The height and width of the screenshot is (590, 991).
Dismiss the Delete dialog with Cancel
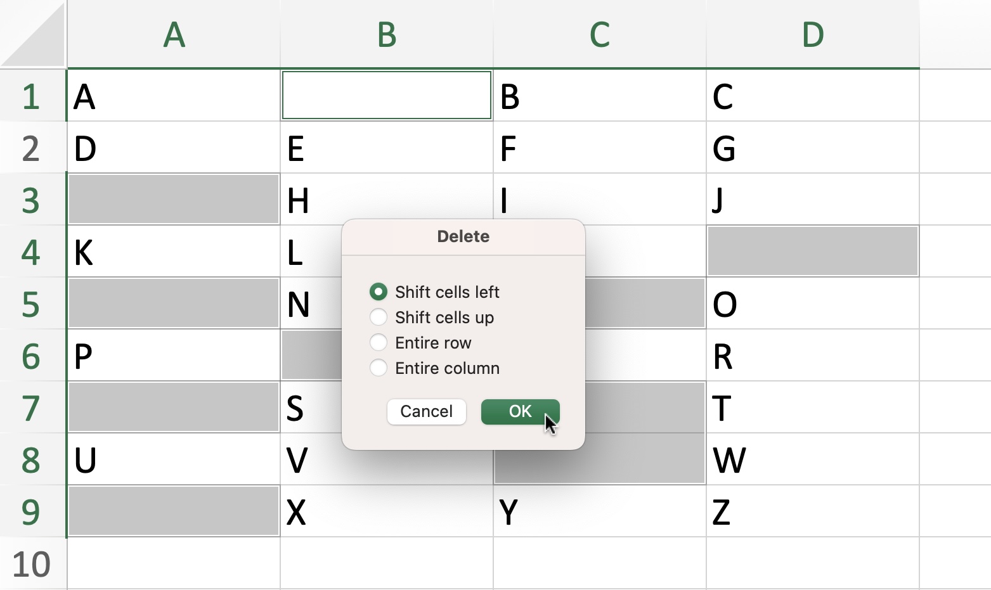click(x=426, y=411)
